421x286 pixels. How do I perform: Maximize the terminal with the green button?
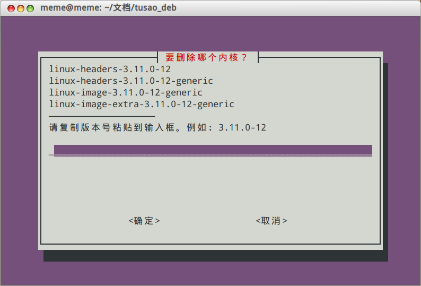click(30, 8)
